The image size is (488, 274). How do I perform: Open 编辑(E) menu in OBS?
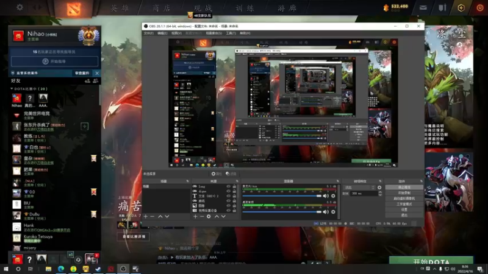point(162,33)
